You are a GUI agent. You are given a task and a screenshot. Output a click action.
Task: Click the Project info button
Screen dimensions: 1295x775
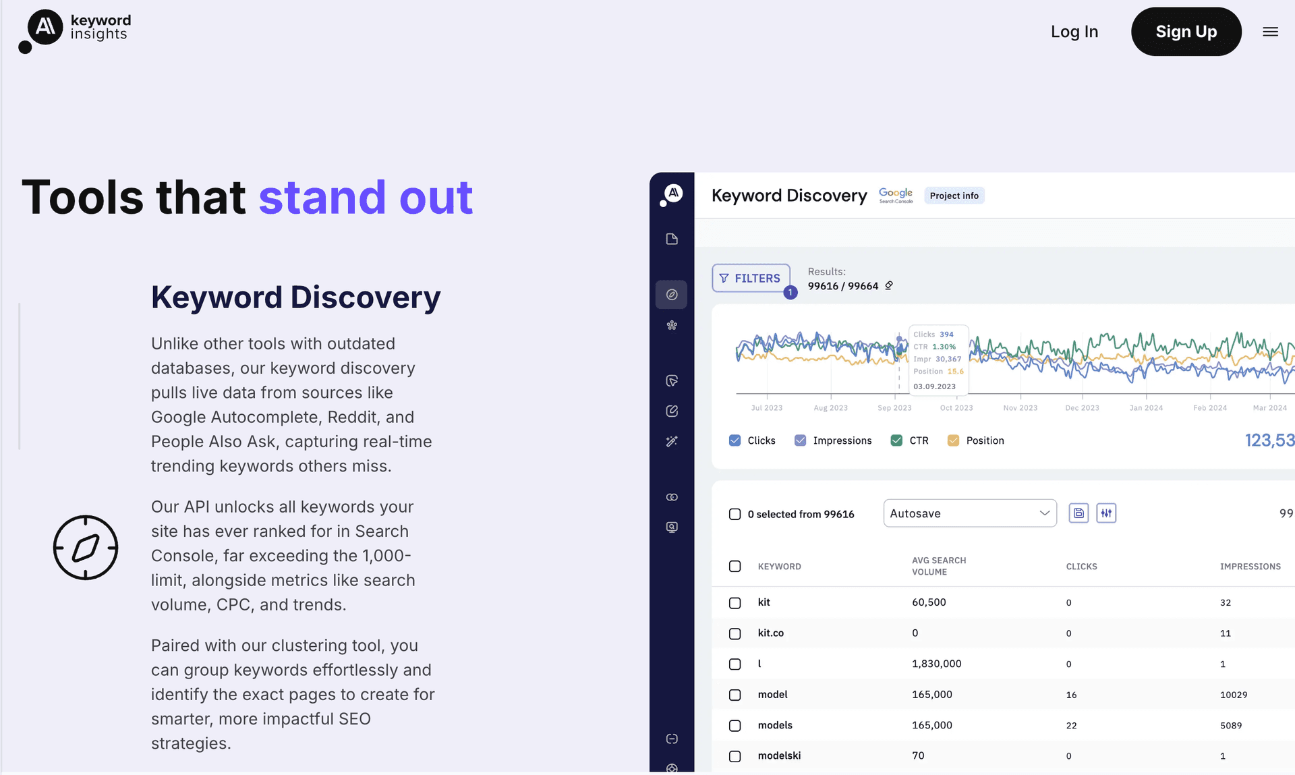[954, 196]
